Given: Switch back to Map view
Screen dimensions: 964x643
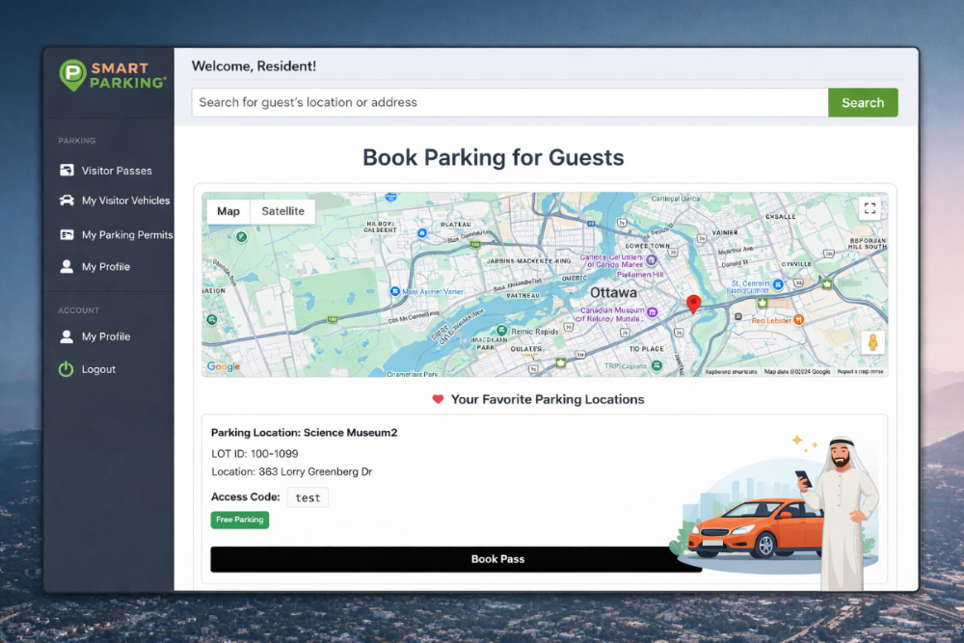Looking at the screenshot, I should [228, 211].
